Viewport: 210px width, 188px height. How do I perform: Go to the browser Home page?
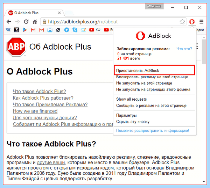35,22
